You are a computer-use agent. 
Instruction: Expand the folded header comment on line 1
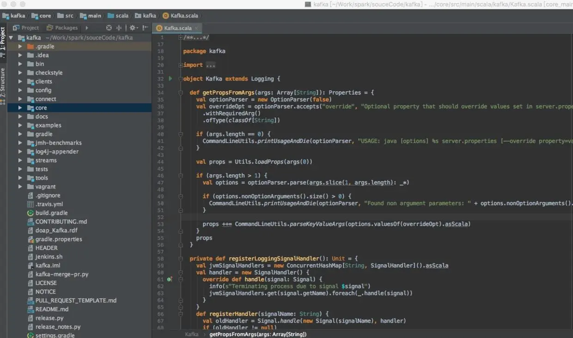coord(181,38)
